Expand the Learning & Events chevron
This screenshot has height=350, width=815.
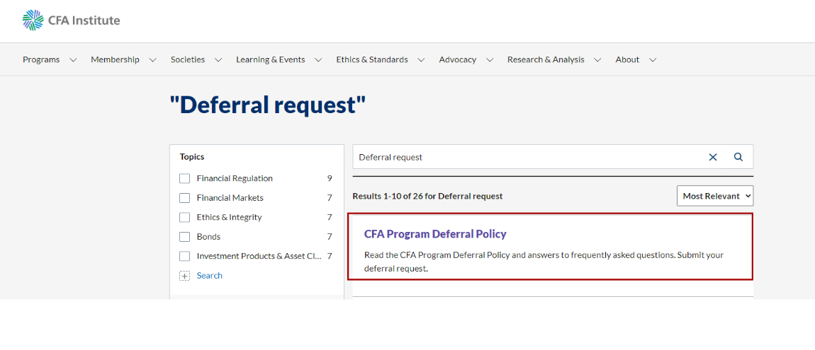coord(319,60)
